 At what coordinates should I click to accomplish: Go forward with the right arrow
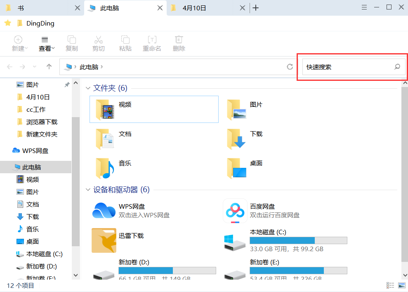(x=22, y=67)
